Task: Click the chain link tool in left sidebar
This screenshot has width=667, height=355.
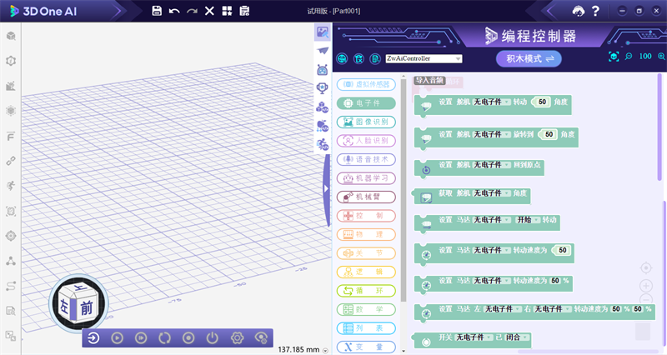Action: click(x=11, y=161)
